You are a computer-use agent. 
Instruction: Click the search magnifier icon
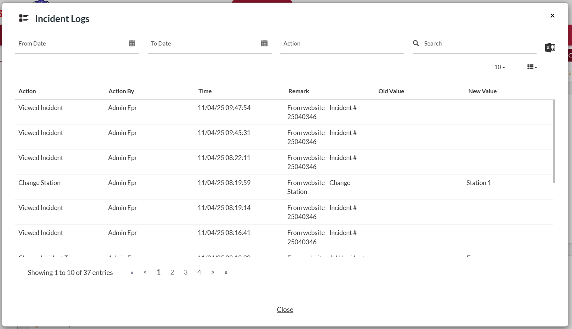416,43
